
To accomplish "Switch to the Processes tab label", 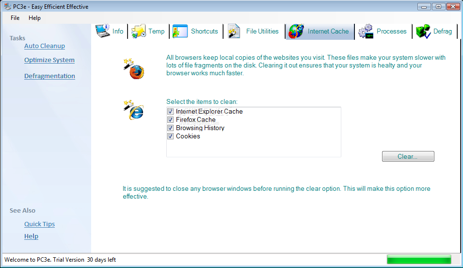I will 392,32.
